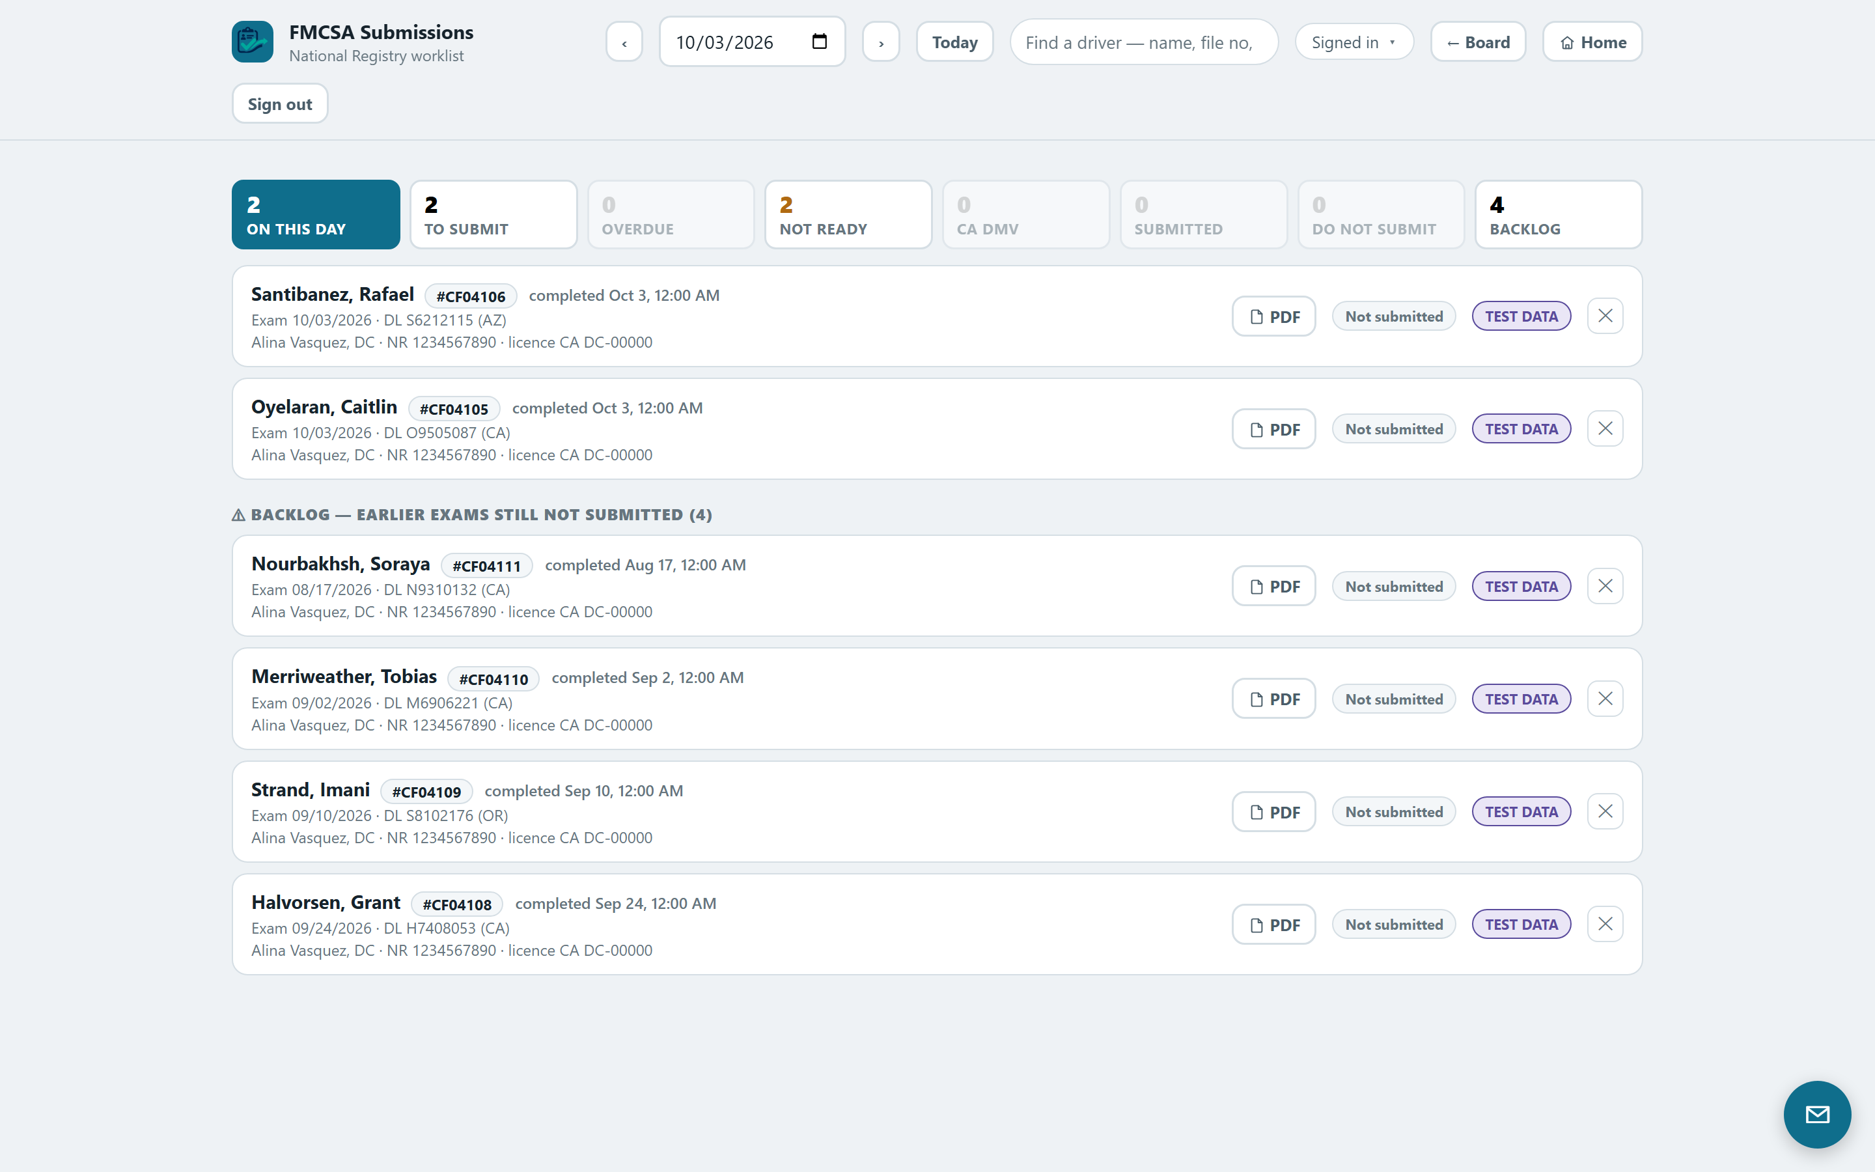Open PDF for Halvorsen, Grant
This screenshot has height=1172, width=1875.
coord(1273,924)
